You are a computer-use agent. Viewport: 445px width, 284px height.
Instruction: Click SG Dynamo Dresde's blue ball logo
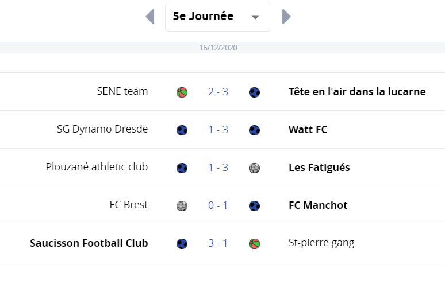click(182, 130)
